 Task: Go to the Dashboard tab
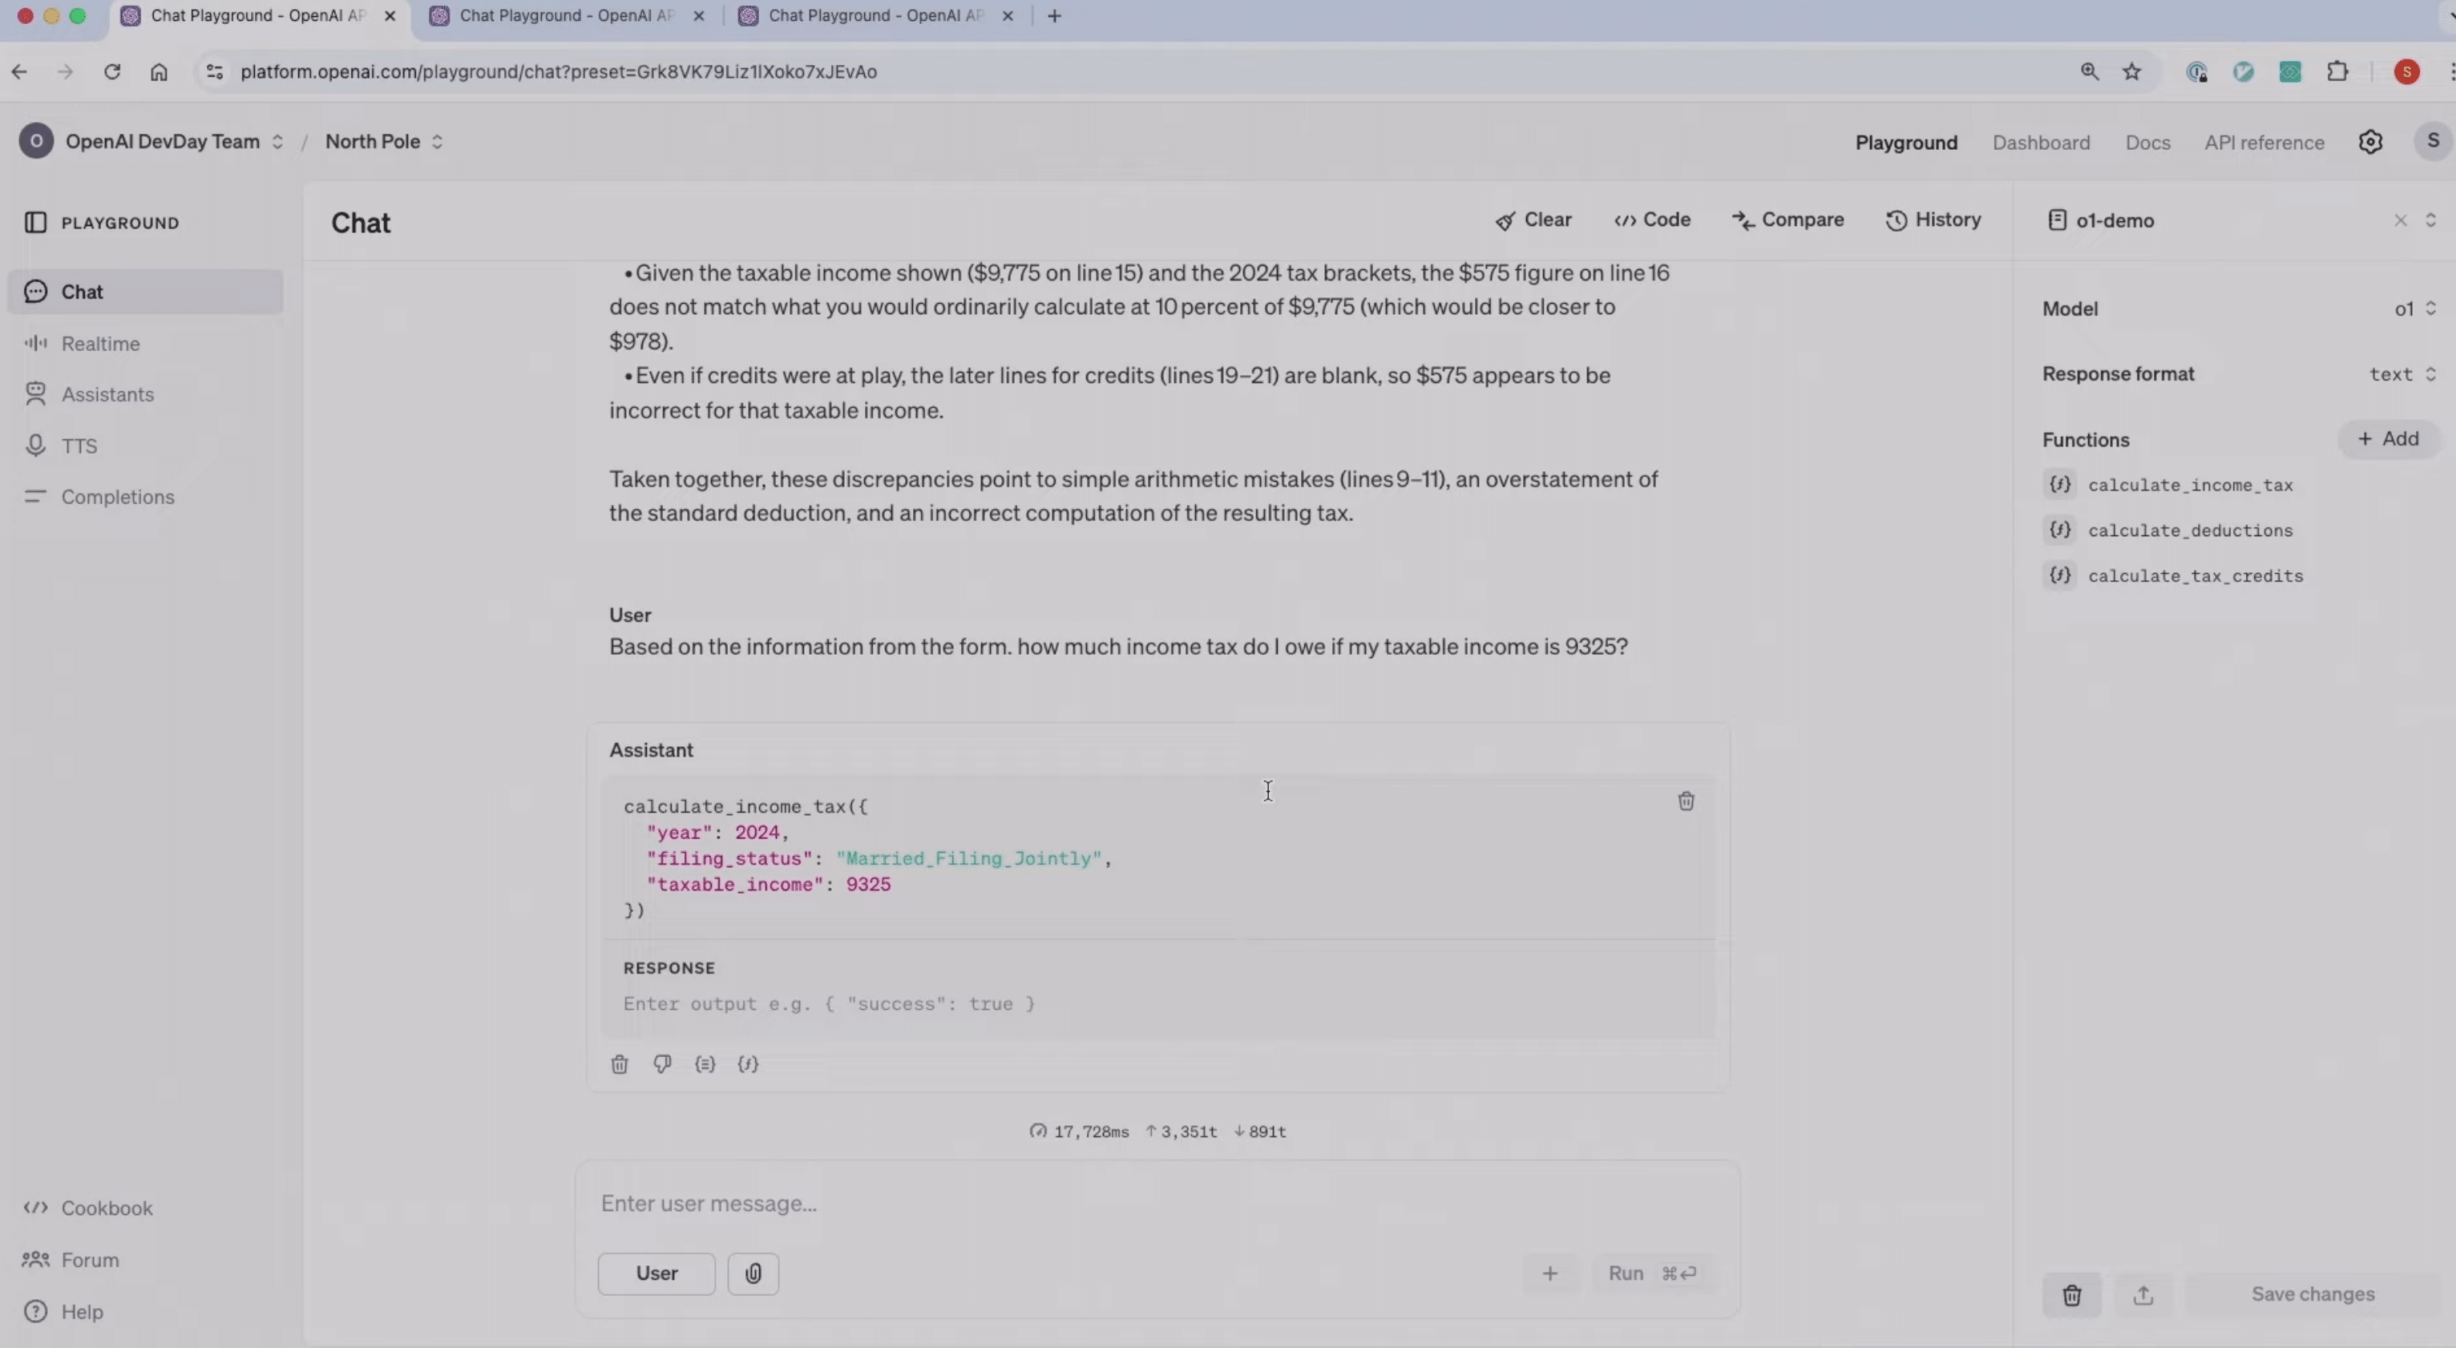(x=2040, y=142)
